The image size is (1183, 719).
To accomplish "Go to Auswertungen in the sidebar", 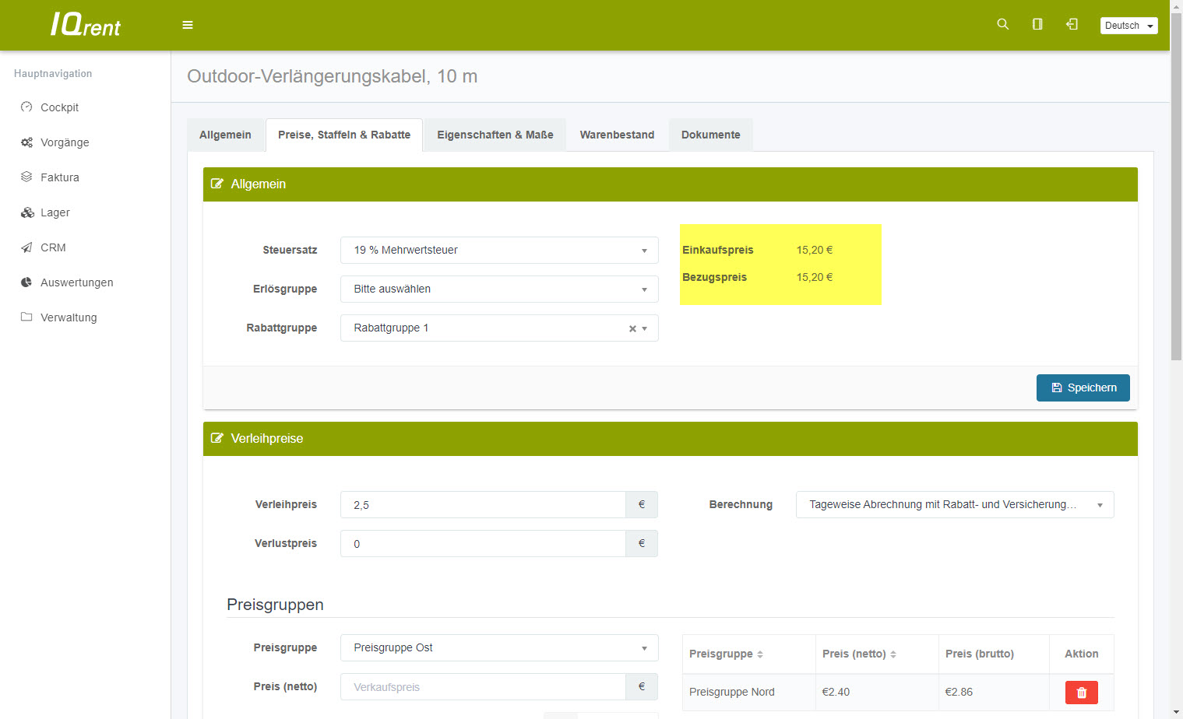I will 76,282.
